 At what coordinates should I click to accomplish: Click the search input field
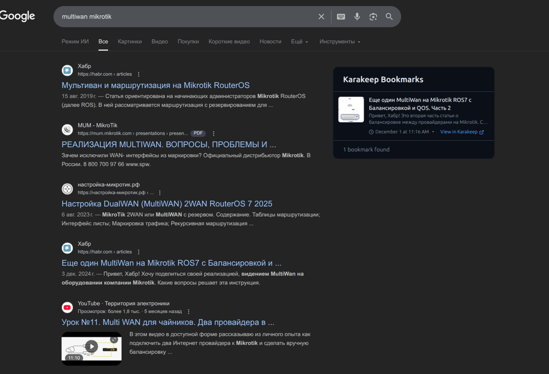[185, 17]
